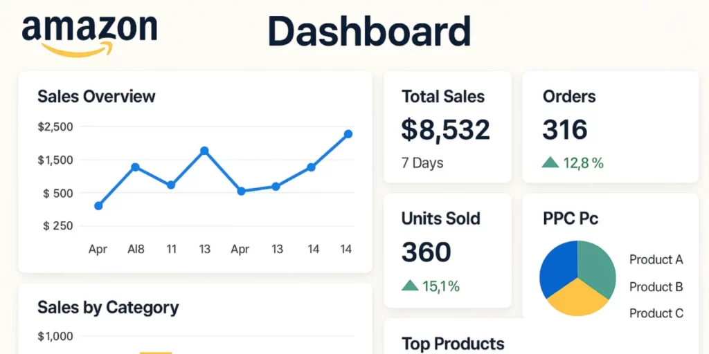Open the Units Sold 360 card
The height and width of the screenshot is (354, 709).
448,250
